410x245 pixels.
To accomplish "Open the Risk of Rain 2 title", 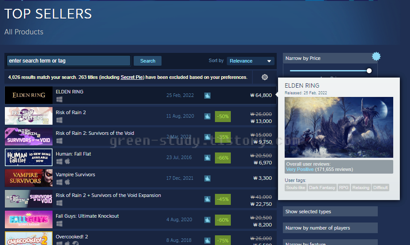I will [71, 112].
